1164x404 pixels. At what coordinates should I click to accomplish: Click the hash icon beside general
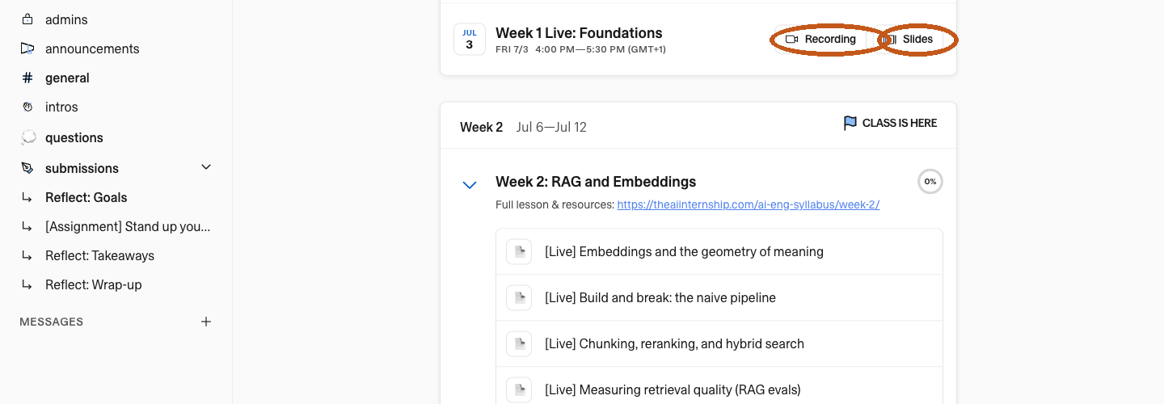[x=28, y=78]
